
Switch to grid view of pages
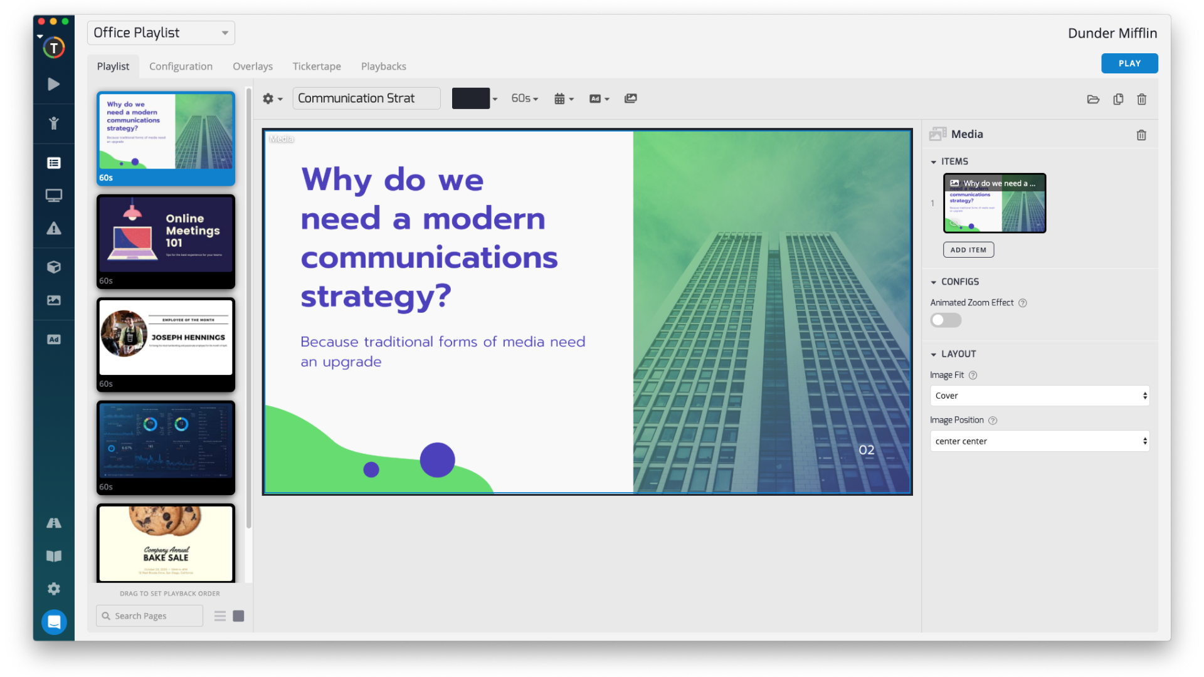[x=238, y=616]
